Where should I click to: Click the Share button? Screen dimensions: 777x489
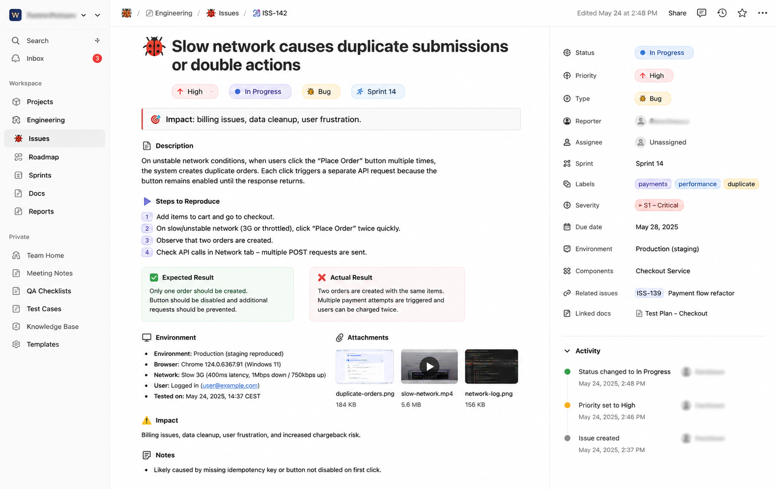[x=677, y=13]
